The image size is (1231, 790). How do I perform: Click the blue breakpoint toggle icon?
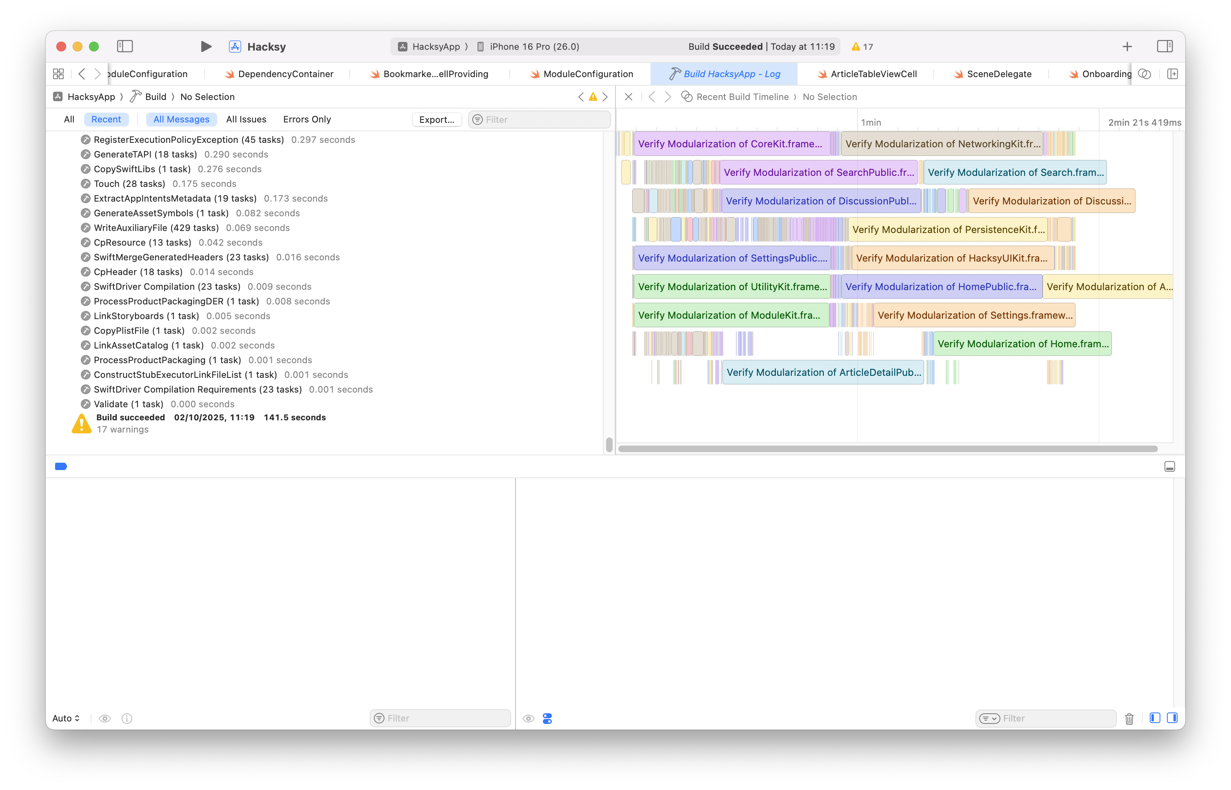click(x=61, y=466)
